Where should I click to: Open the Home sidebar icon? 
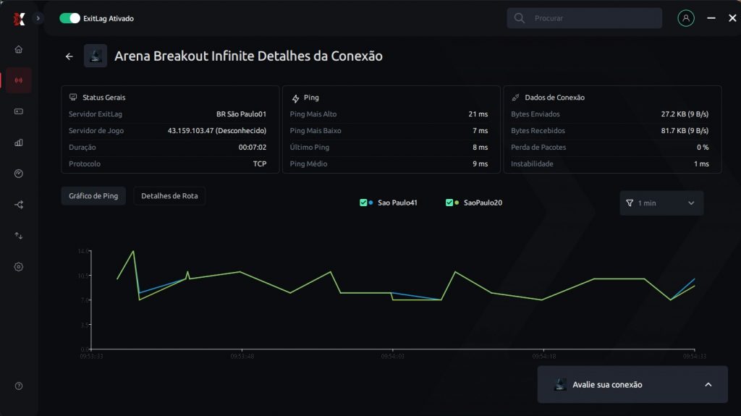[x=18, y=49]
